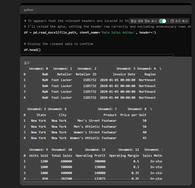Click the '2020-01-01 00:00:00' date value
195x188 pixels.
[117, 80]
